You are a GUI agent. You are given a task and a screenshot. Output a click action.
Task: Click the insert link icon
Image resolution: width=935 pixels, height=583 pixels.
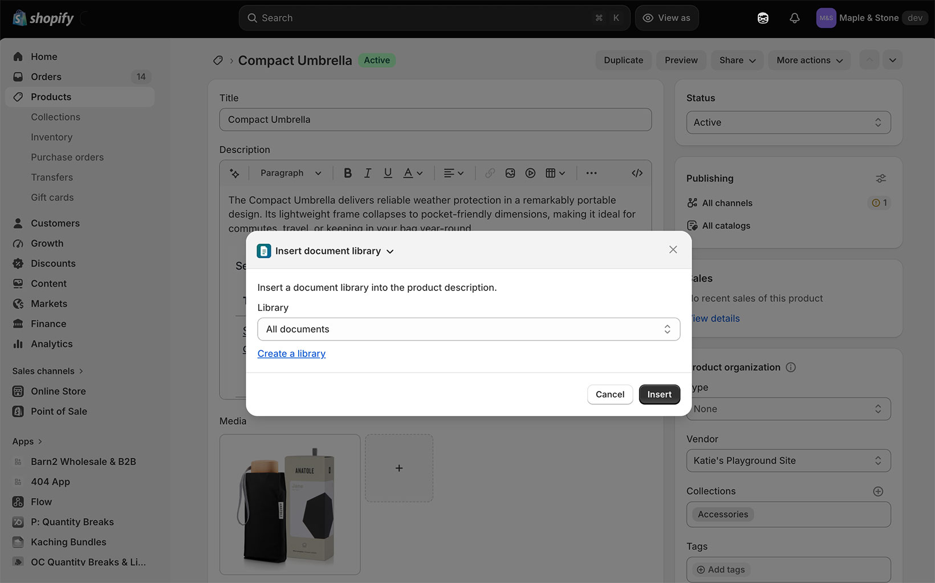tap(490, 173)
